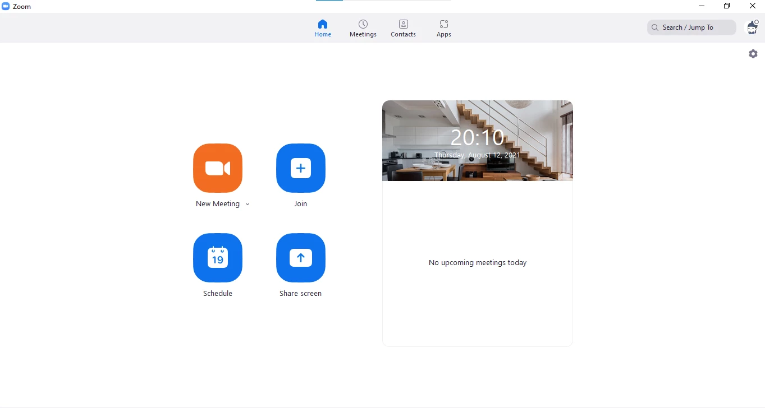The height and width of the screenshot is (408, 765).
Task: Go to the Contacts tab
Action: pyautogui.click(x=404, y=29)
